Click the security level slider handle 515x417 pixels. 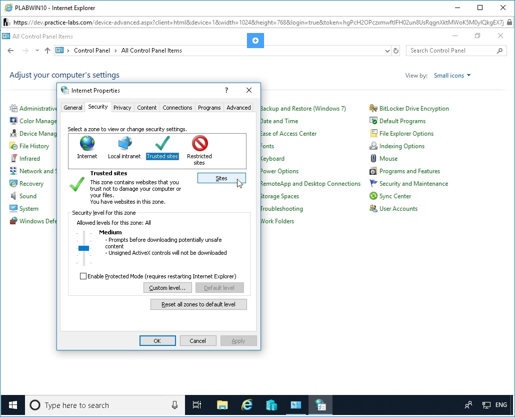(84, 248)
